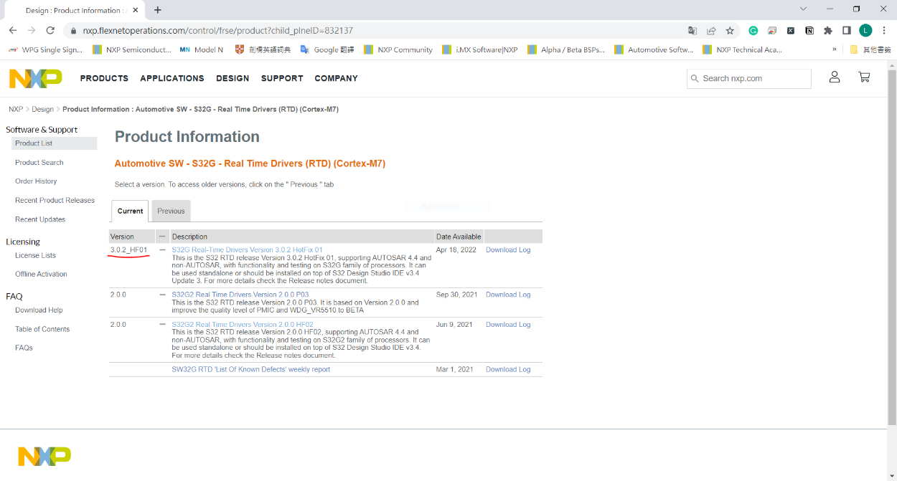Bookmark this page with the star icon
The height and width of the screenshot is (481, 897).
730,30
